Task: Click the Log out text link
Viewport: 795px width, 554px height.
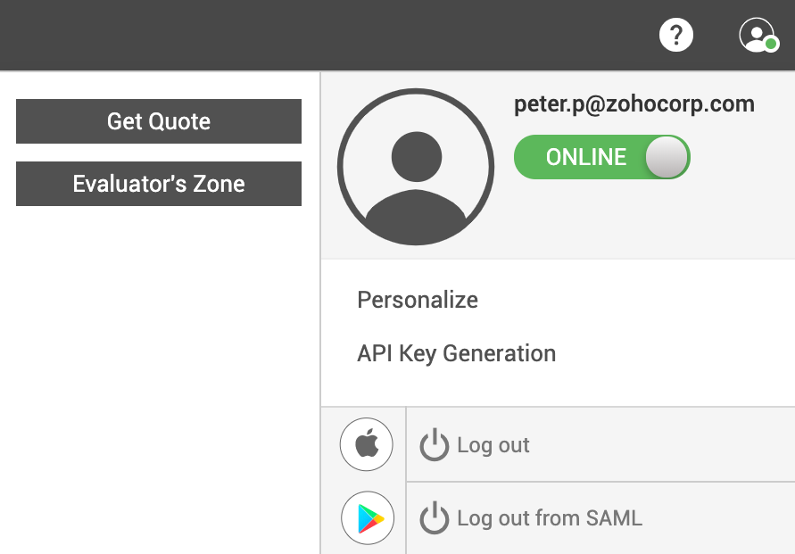Action: (493, 445)
